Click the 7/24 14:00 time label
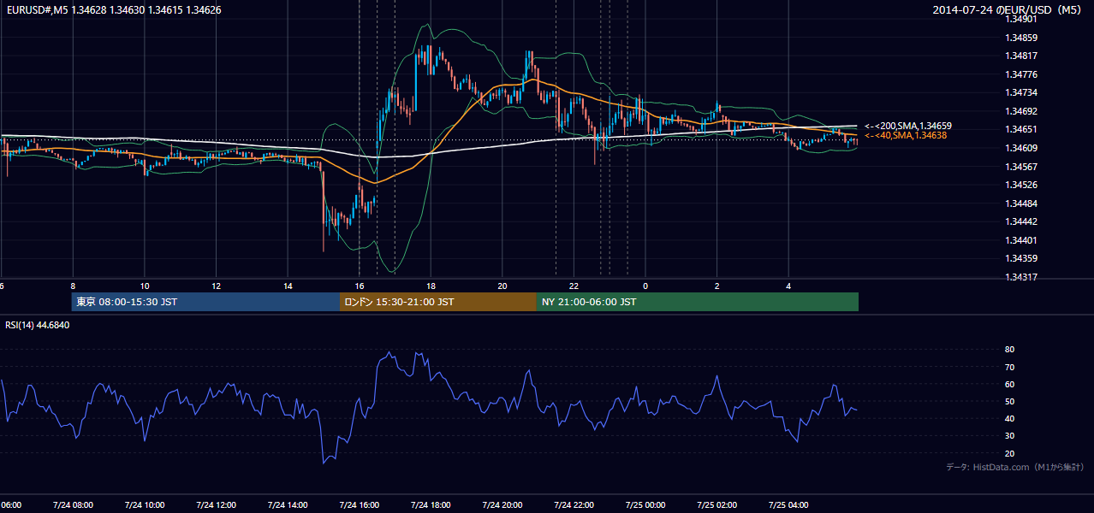1094x513 pixels. [x=288, y=505]
